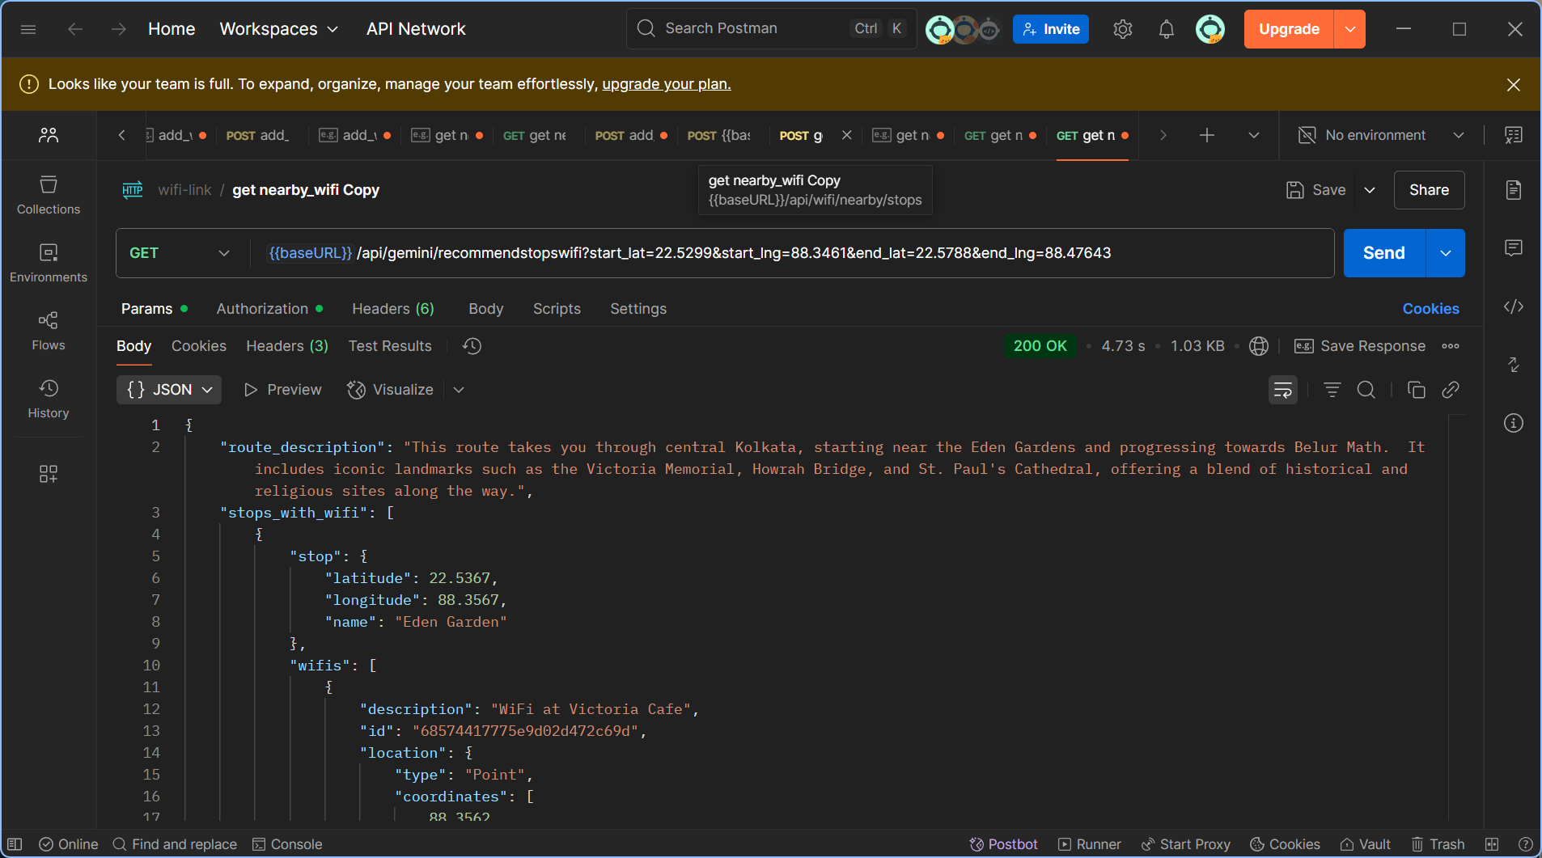Open the code snippet panel icon
This screenshot has width=1542, height=858.
click(1513, 306)
